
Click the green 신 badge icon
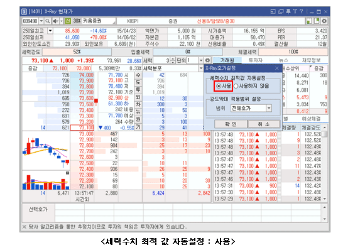pos(68,21)
